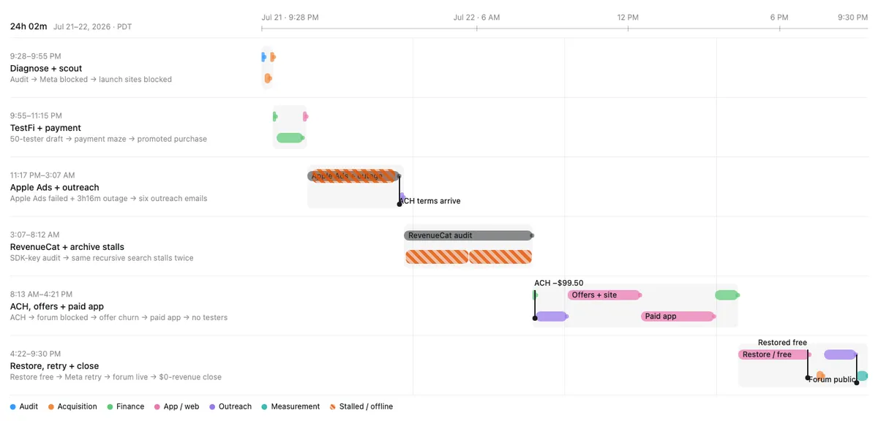878x421 pixels.
Task: Toggle the Finance legend entry
Action: tap(126, 406)
